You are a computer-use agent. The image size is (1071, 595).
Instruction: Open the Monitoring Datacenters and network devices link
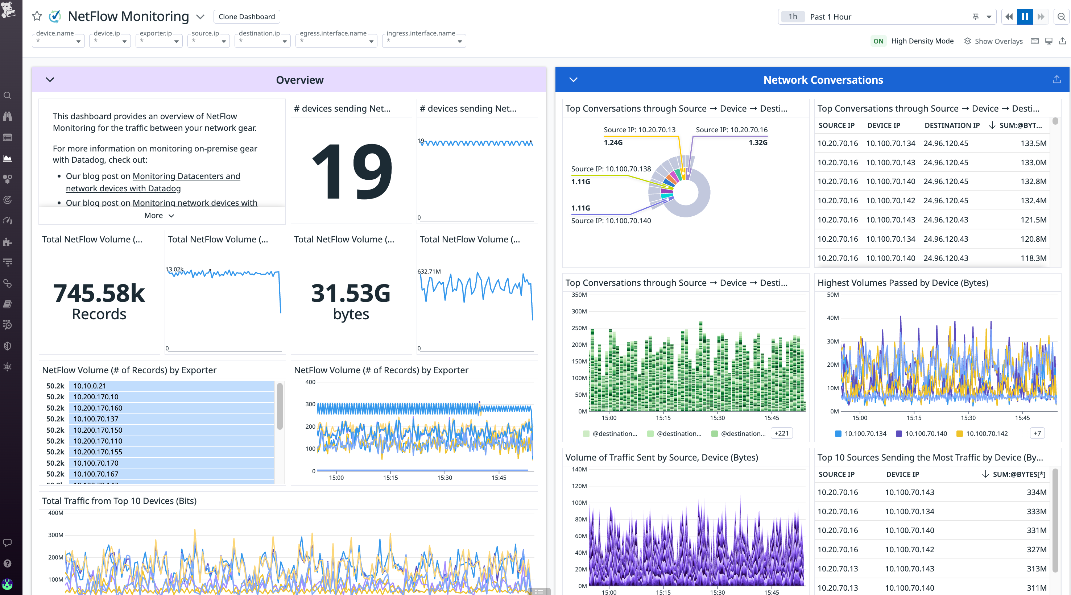[186, 176]
